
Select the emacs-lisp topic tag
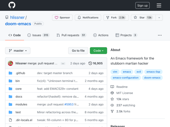(x=153, y=72)
